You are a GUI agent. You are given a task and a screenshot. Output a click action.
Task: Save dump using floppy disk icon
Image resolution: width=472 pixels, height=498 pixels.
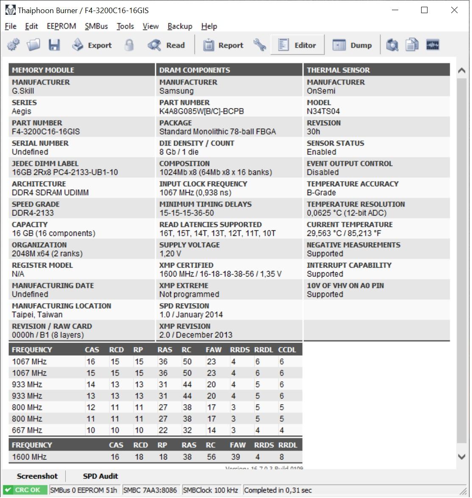click(54, 45)
